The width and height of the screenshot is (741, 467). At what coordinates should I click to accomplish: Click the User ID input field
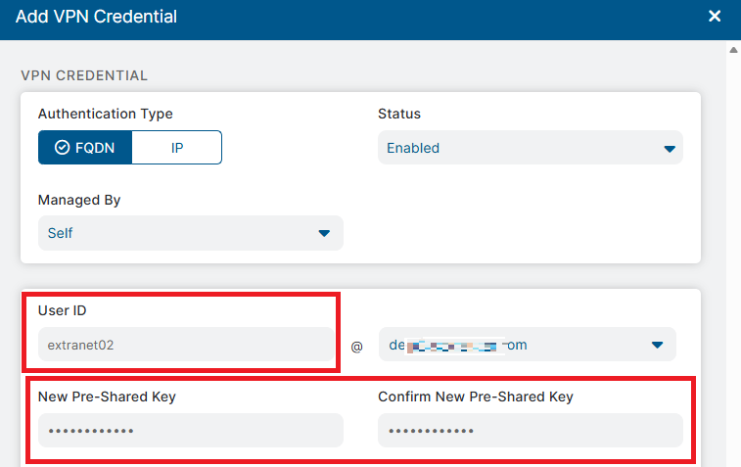click(186, 345)
